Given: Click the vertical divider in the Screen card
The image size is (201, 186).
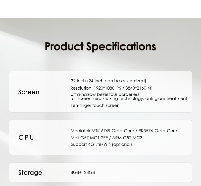Looking at the screenshot, I should [x=59, y=92].
